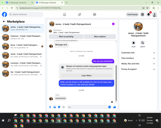The image size is (161, 128).
Task: Open Windows notification center icon
Action: click(x=157, y=120)
